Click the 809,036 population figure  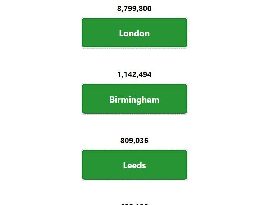pos(134,141)
